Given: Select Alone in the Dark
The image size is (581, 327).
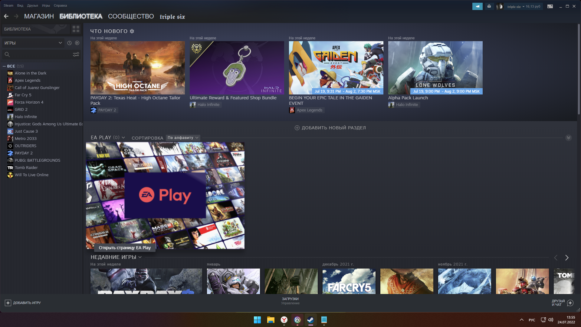Looking at the screenshot, I should click(30, 73).
